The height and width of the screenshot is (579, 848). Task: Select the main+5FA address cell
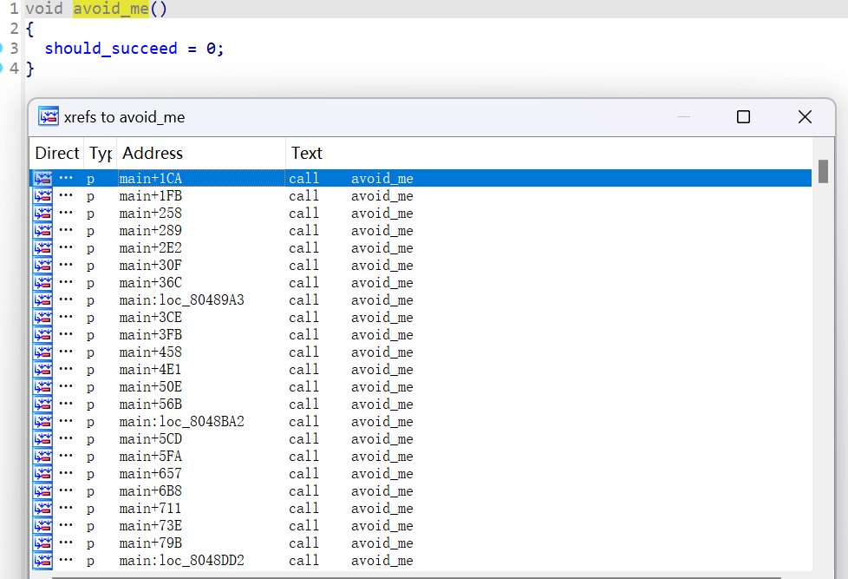click(201, 456)
